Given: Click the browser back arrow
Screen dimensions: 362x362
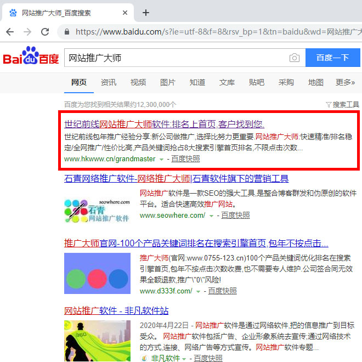Looking at the screenshot, I should click(x=10, y=32).
